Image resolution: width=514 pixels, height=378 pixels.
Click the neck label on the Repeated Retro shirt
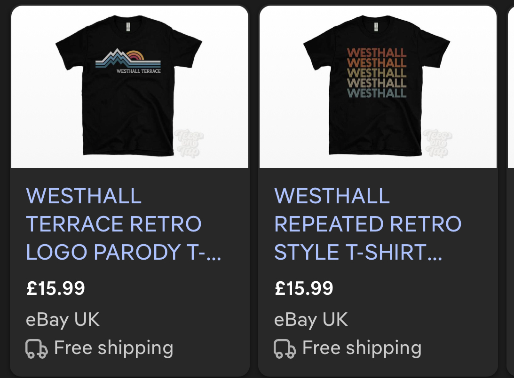(376, 27)
